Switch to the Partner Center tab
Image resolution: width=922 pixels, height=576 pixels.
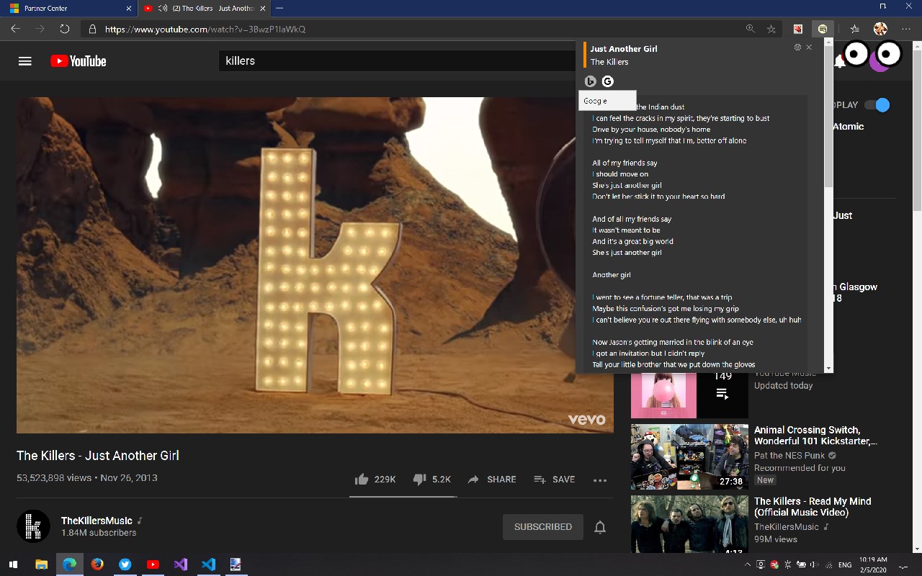coord(70,9)
